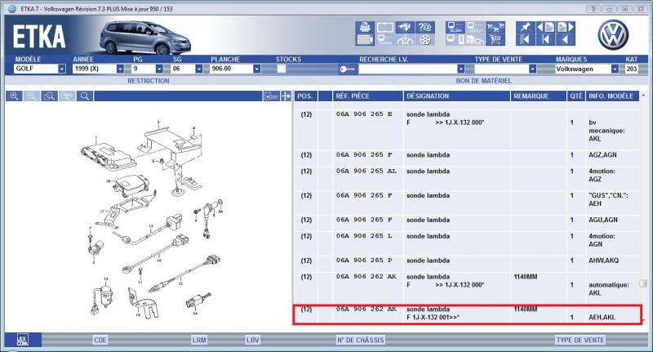Click the Volkswagen logo
Viewport: 653px width, 352px height.
(x=613, y=34)
